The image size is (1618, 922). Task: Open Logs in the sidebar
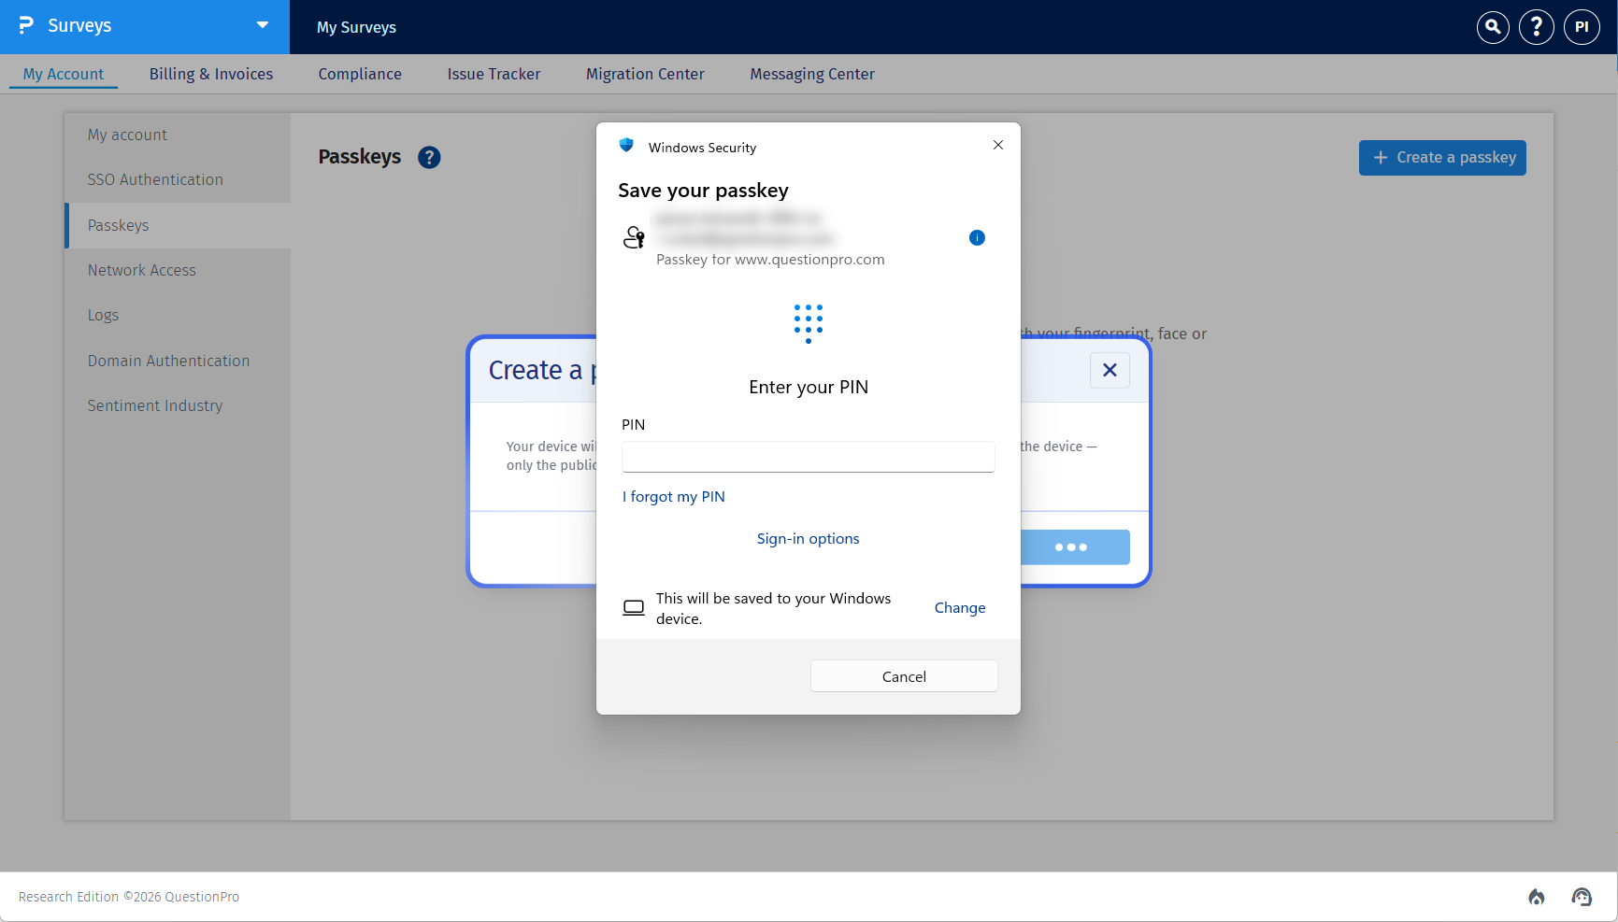click(103, 315)
